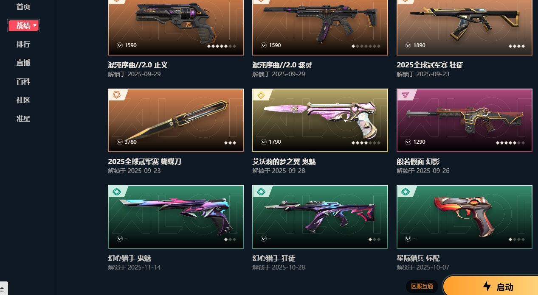Image resolution: width=538 pixels, height=295 pixels.
Task: Select the 混沌序曲//2.0 正义 revolver skin thumbnail
Action: (x=176, y=27)
